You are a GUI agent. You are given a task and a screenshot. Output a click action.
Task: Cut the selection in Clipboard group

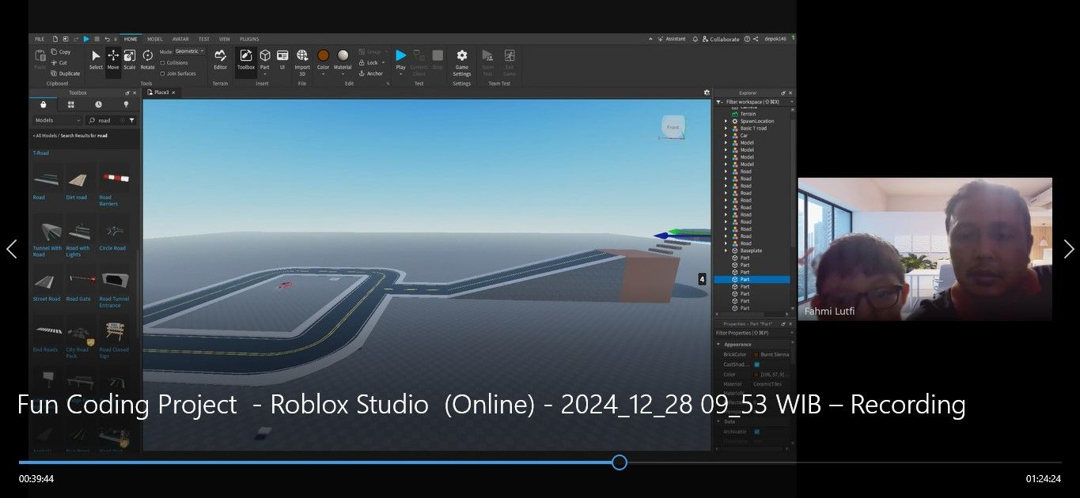(x=59, y=62)
